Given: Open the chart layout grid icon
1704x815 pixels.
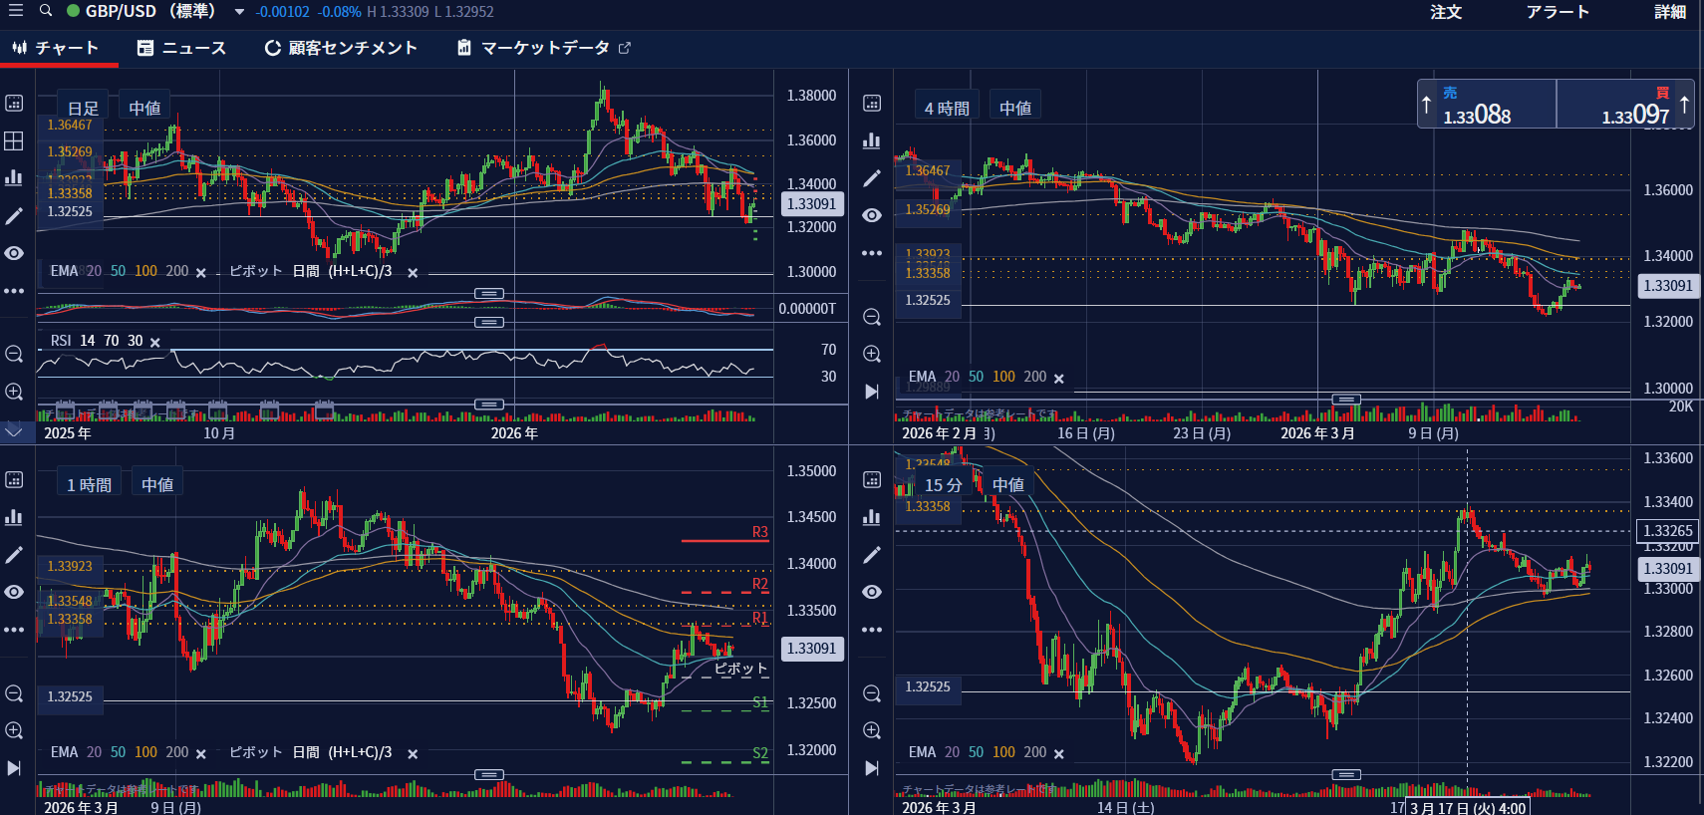Looking at the screenshot, I should 14,140.
